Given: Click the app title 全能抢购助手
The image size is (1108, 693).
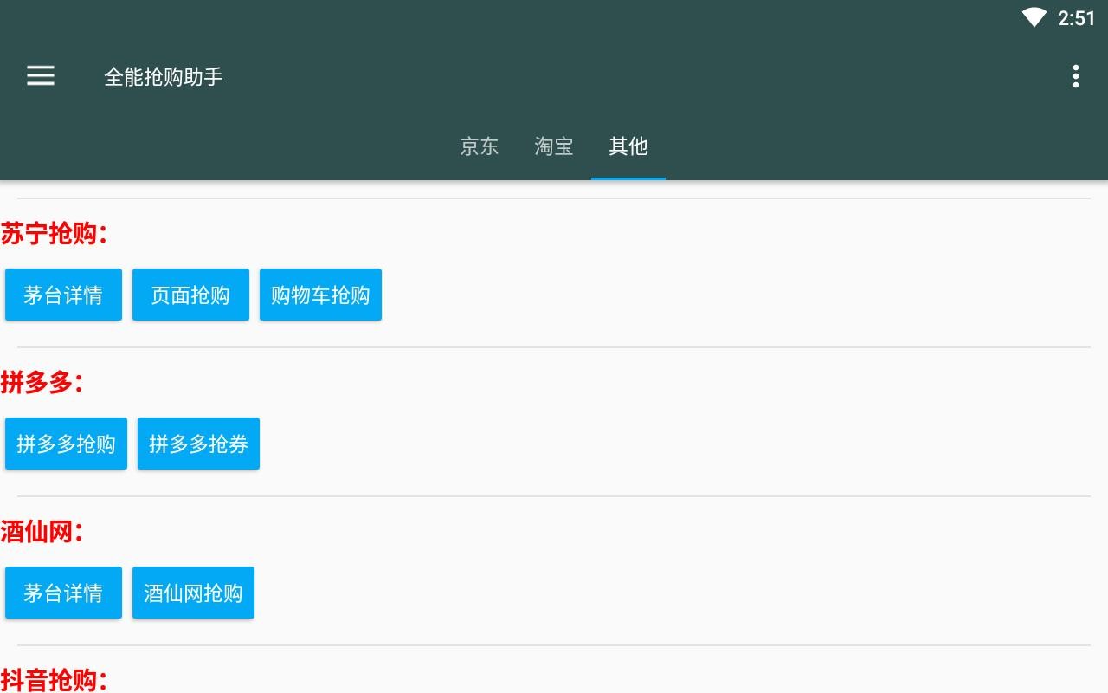Looking at the screenshot, I should (164, 76).
